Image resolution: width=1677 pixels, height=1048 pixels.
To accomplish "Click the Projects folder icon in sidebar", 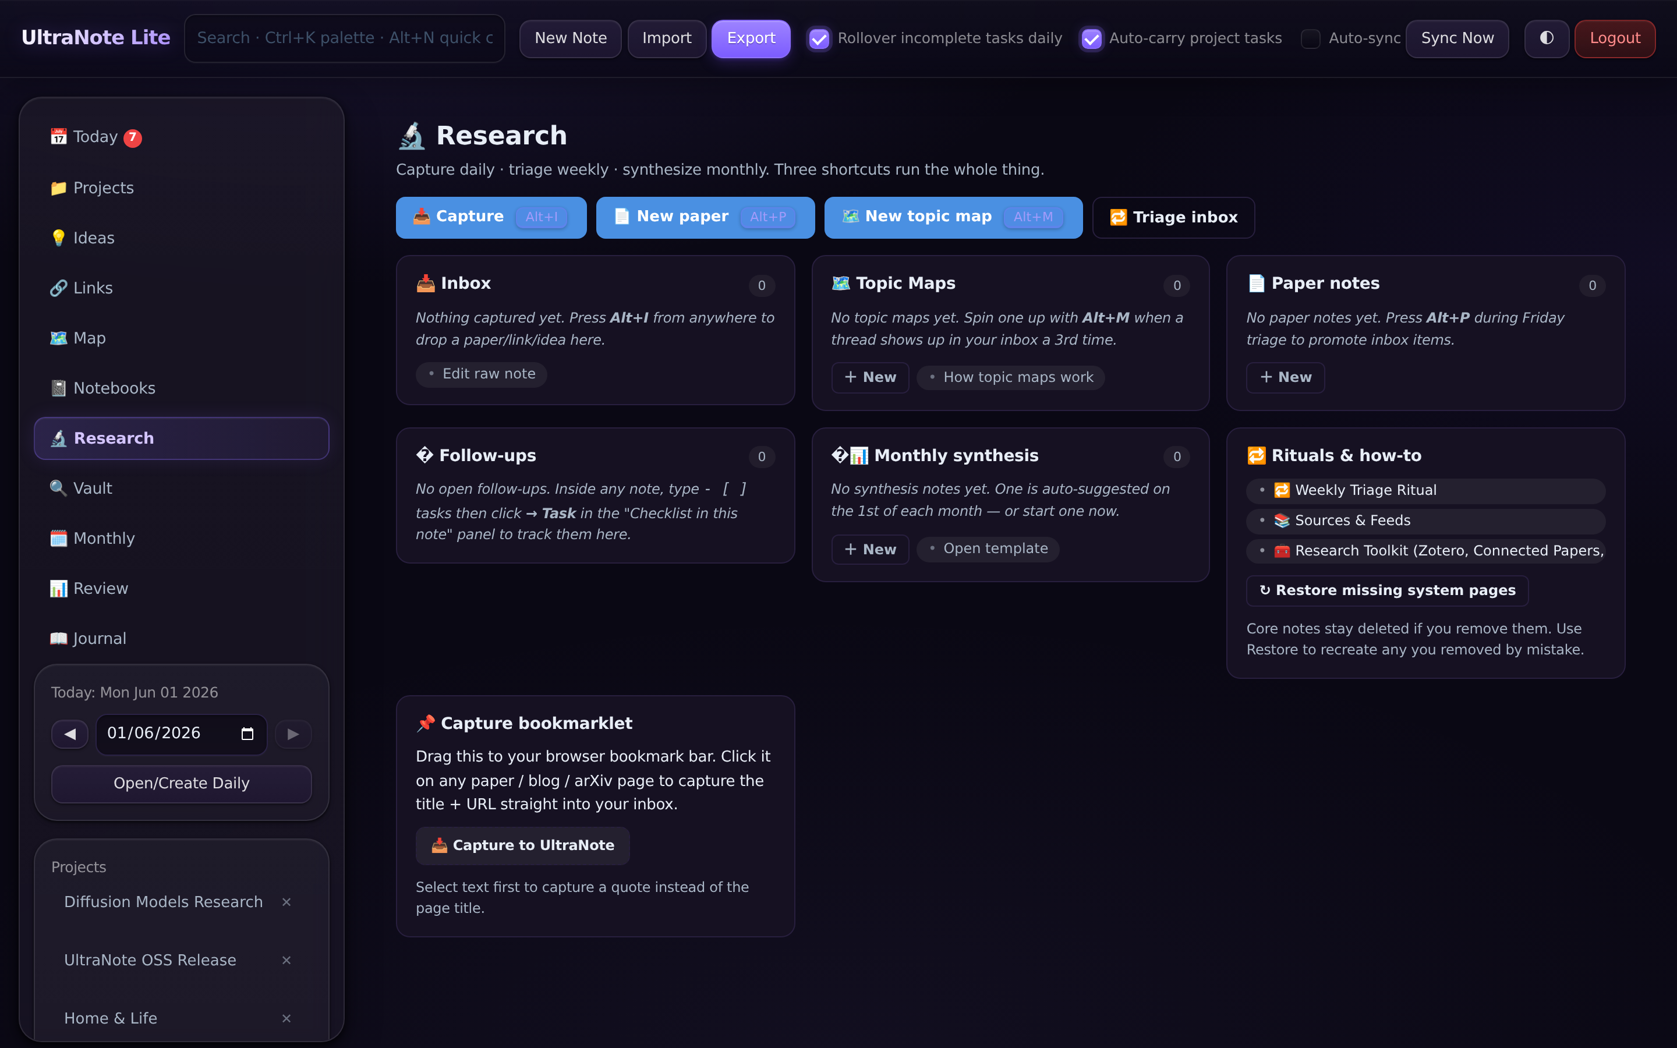I will pyautogui.click(x=59, y=188).
